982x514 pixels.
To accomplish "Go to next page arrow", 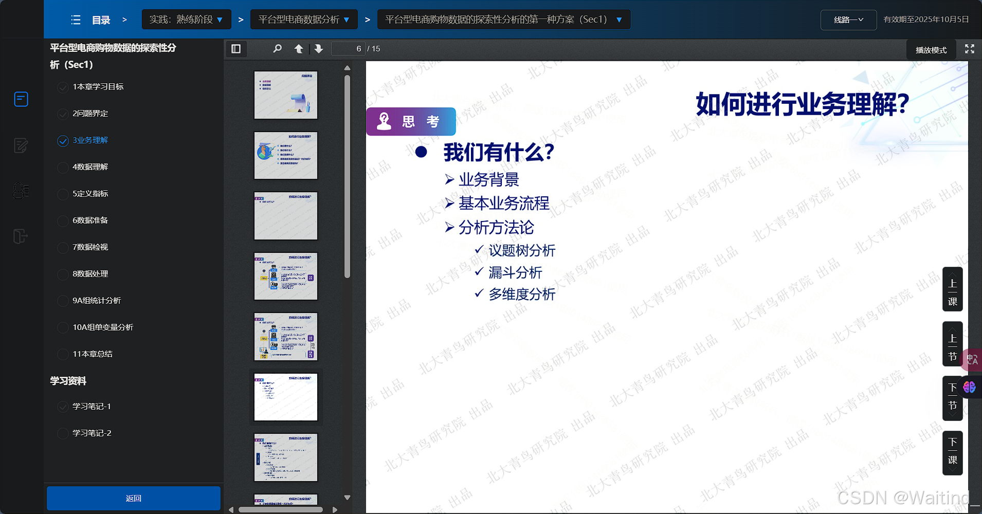I will (319, 49).
